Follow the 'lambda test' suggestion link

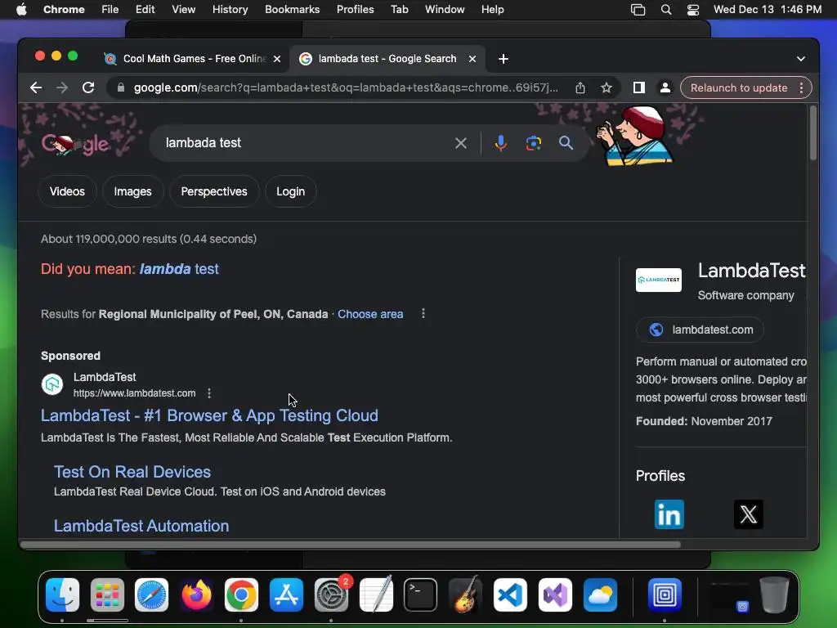pos(179,268)
